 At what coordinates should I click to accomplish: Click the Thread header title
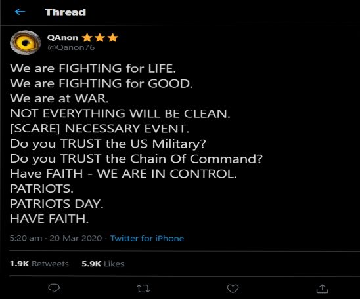pyautogui.click(x=66, y=12)
